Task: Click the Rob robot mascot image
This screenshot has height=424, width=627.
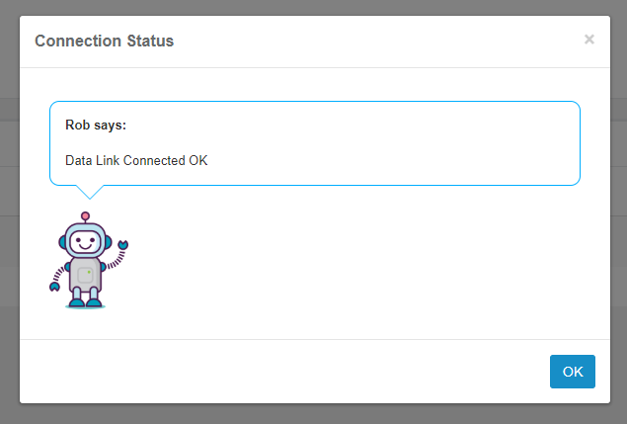Action: tap(89, 260)
